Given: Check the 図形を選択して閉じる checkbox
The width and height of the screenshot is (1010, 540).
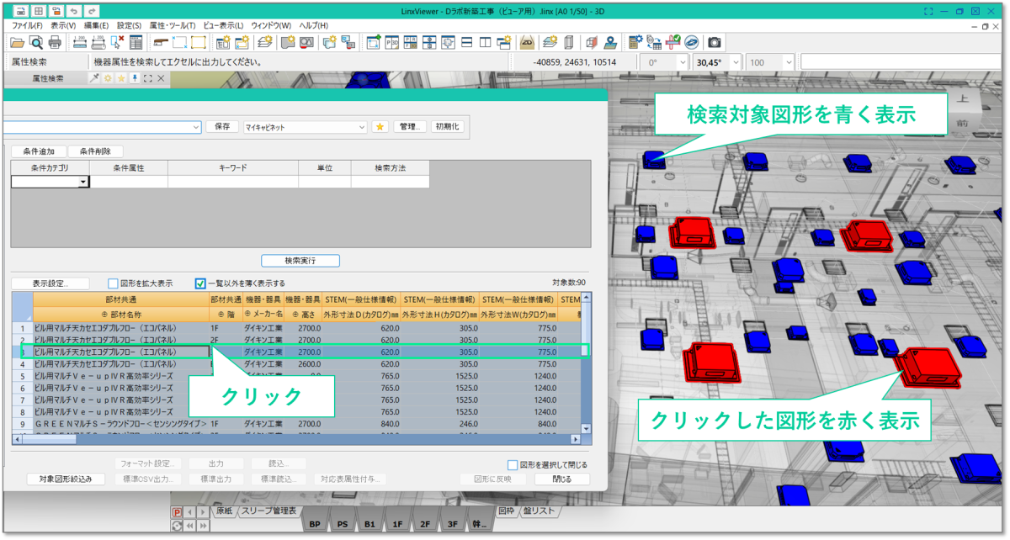Looking at the screenshot, I should pos(513,464).
